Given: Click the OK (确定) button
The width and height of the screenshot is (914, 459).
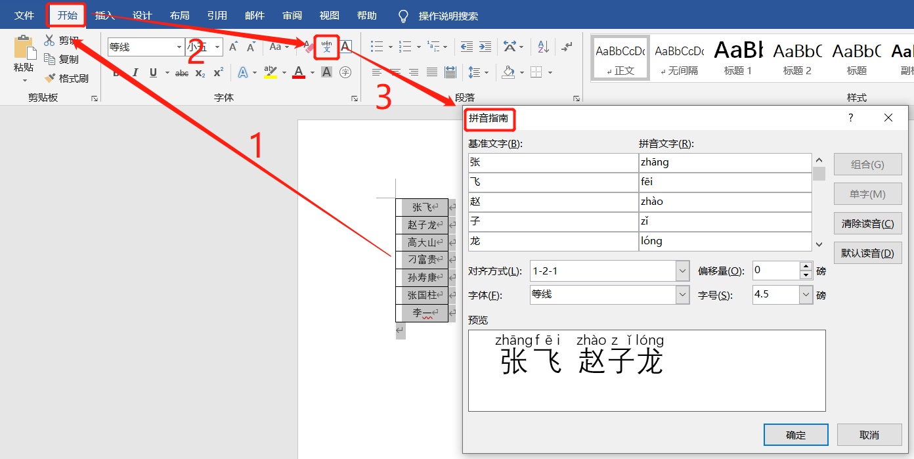Looking at the screenshot, I should tap(796, 435).
